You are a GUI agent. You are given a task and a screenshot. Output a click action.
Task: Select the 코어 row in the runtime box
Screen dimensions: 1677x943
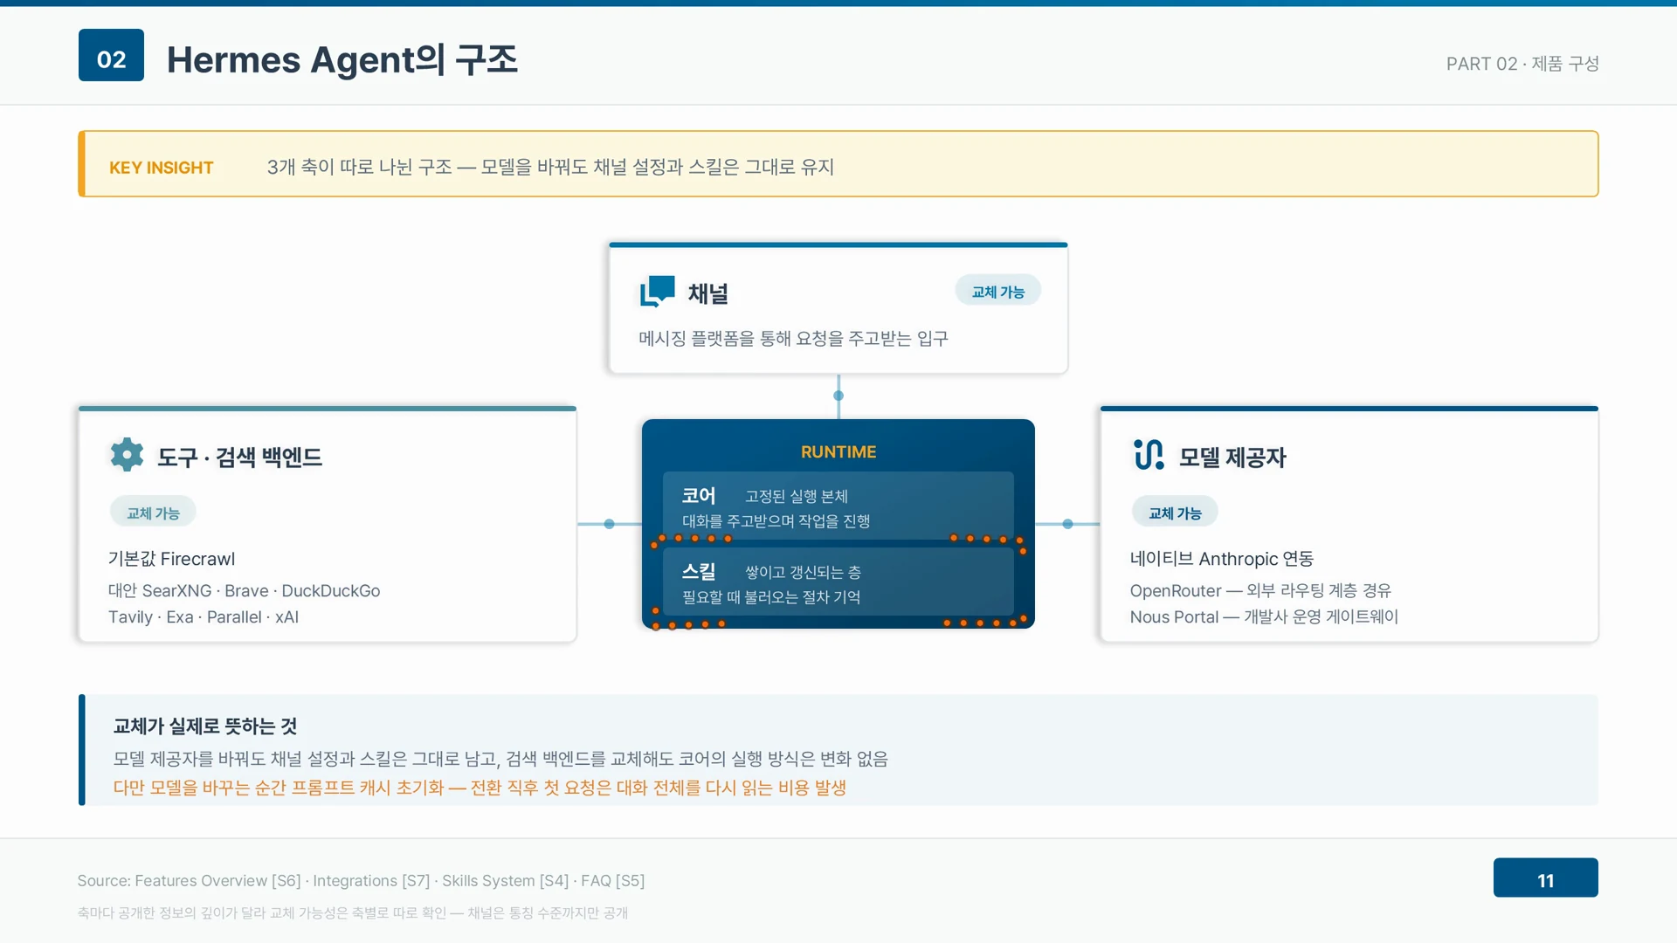(x=838, y=506)
